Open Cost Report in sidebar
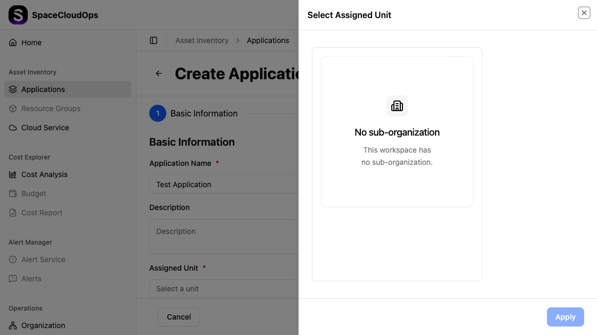Viewport: 597px width, 335px height. coord(42,213)
